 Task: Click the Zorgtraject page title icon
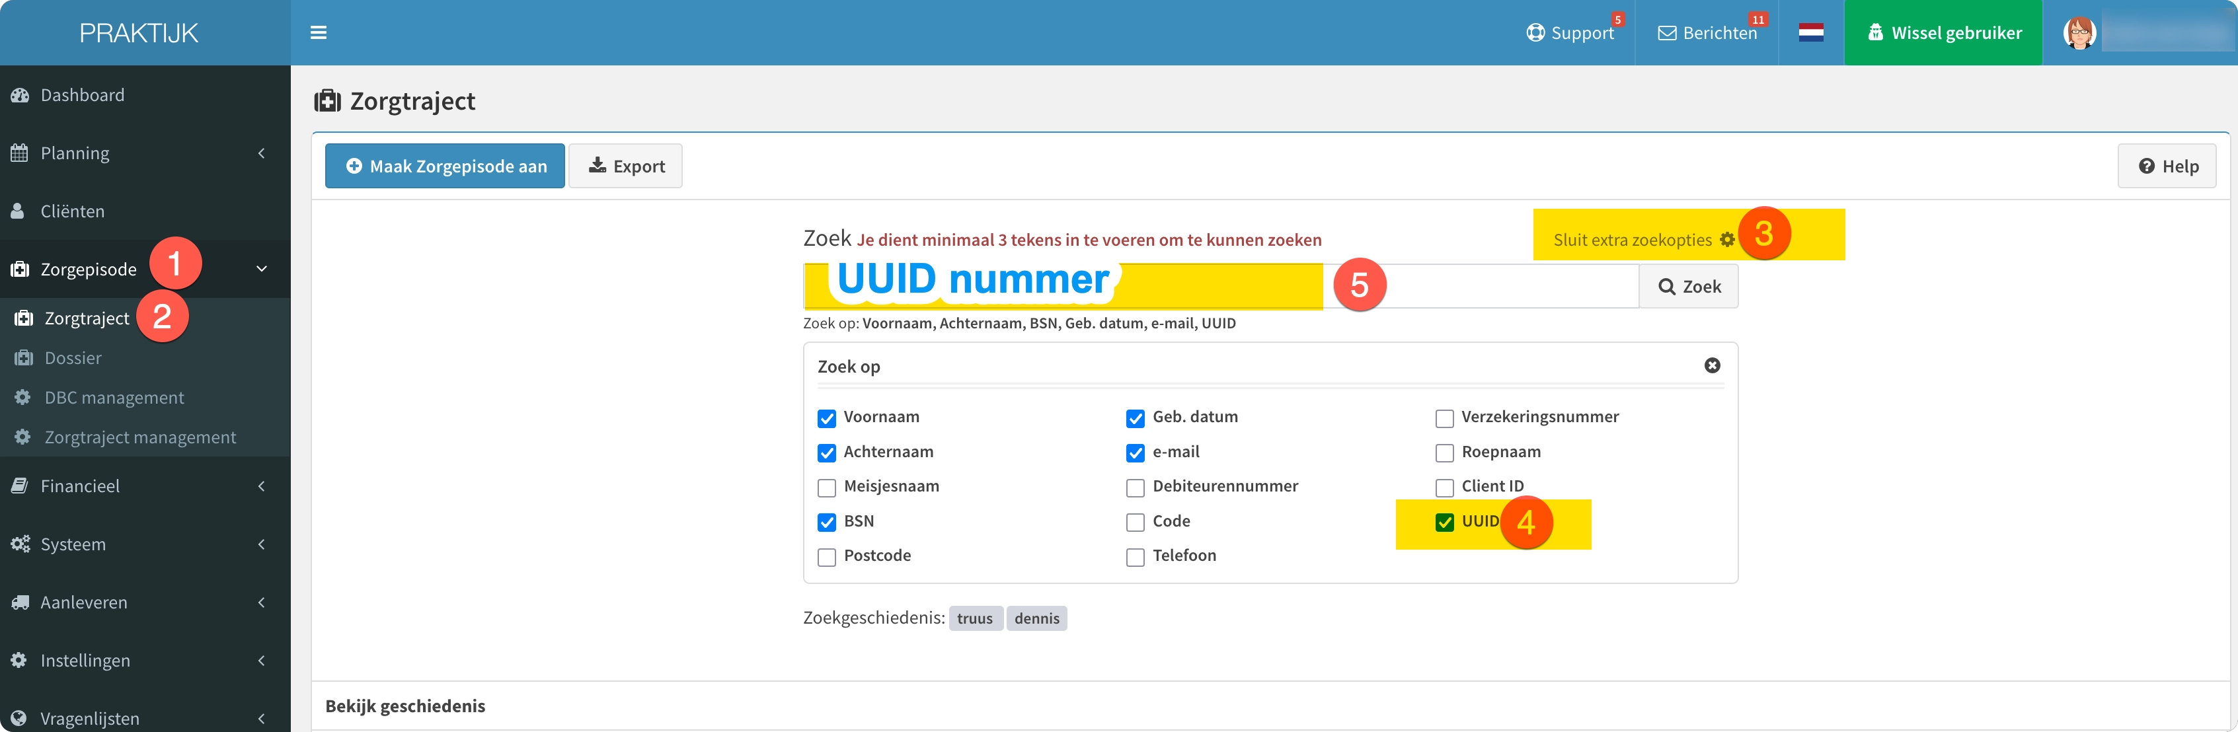point(327,100)
